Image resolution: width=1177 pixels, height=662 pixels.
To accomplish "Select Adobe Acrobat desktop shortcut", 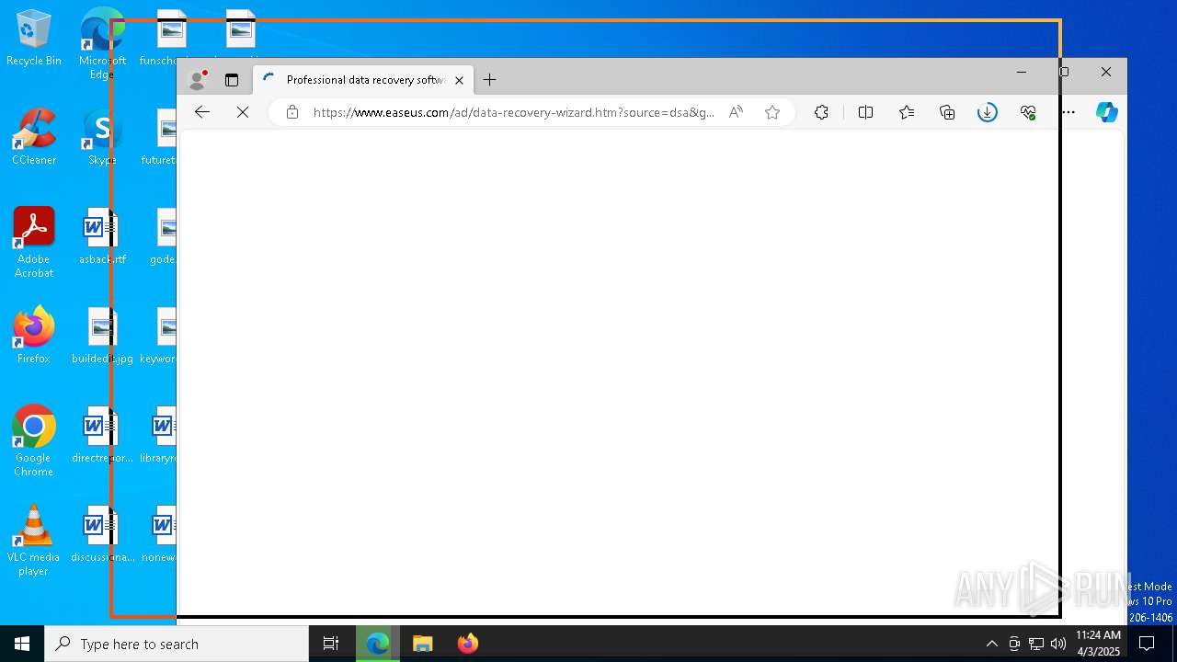I will 34,243.
